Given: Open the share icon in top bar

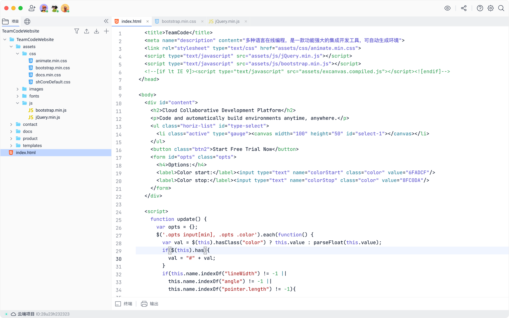Looking at the screenshot, I should point(464,8).
